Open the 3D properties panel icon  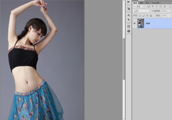[x=129, y=26]
